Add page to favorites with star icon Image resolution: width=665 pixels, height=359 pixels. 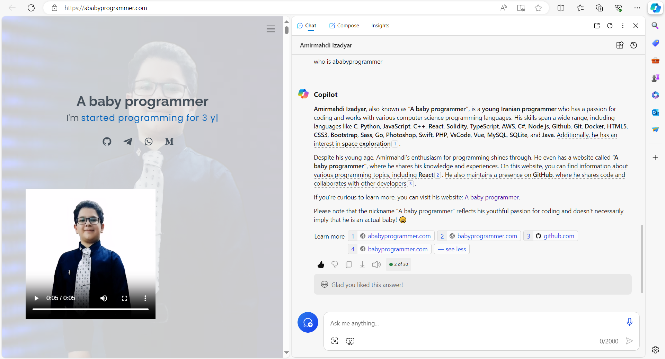[538, 8]
